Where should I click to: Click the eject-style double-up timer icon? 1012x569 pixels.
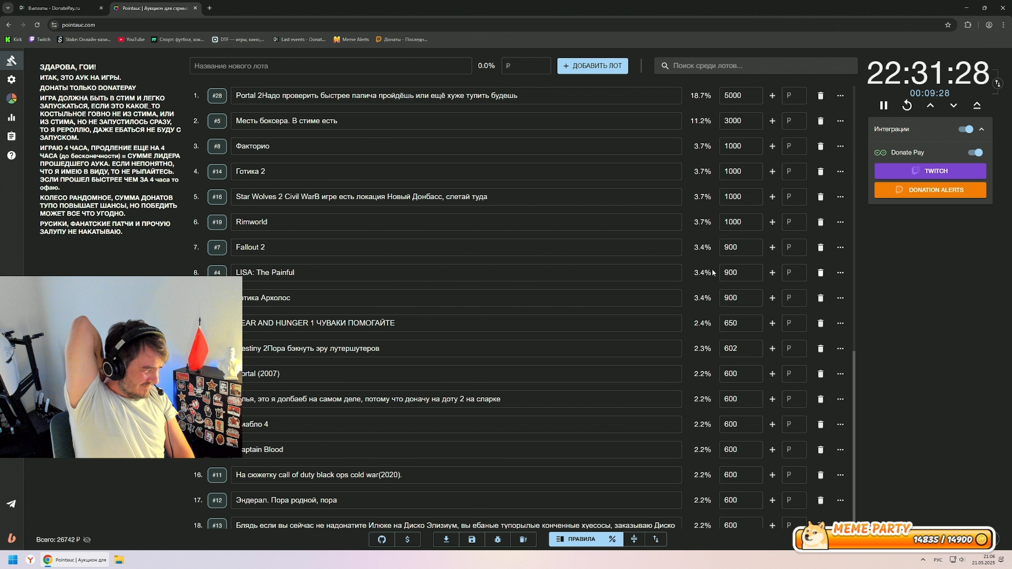pos(977,105)
